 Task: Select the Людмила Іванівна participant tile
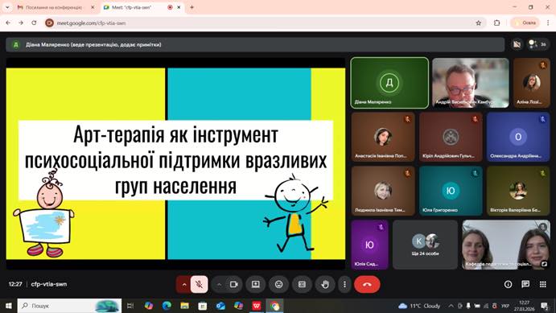[383, 191]
